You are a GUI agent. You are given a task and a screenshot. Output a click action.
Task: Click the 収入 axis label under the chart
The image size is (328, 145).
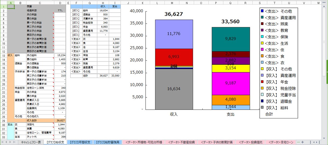click(174, 114)
